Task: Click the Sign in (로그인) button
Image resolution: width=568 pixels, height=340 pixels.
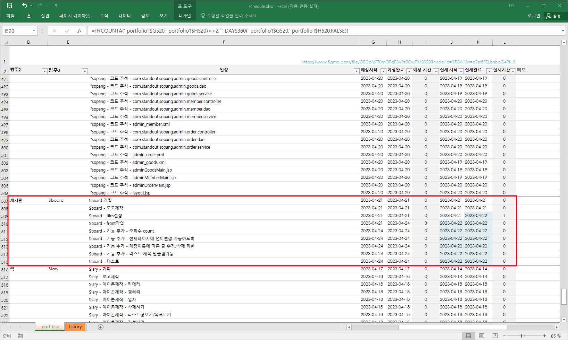Action: [x=534, y=16]
